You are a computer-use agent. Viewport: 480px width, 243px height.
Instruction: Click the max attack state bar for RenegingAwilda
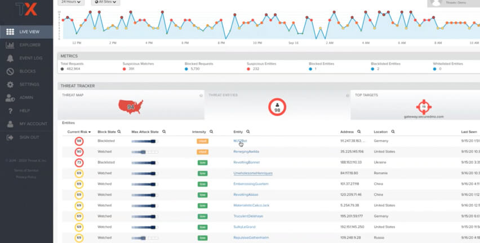(145, 152)
